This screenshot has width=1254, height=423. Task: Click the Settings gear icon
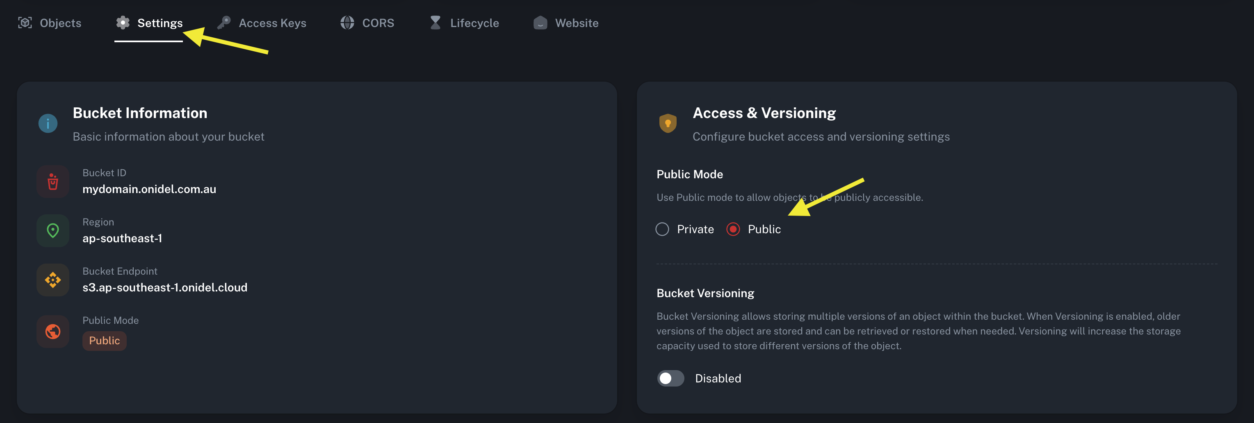(x=123, y=23)
